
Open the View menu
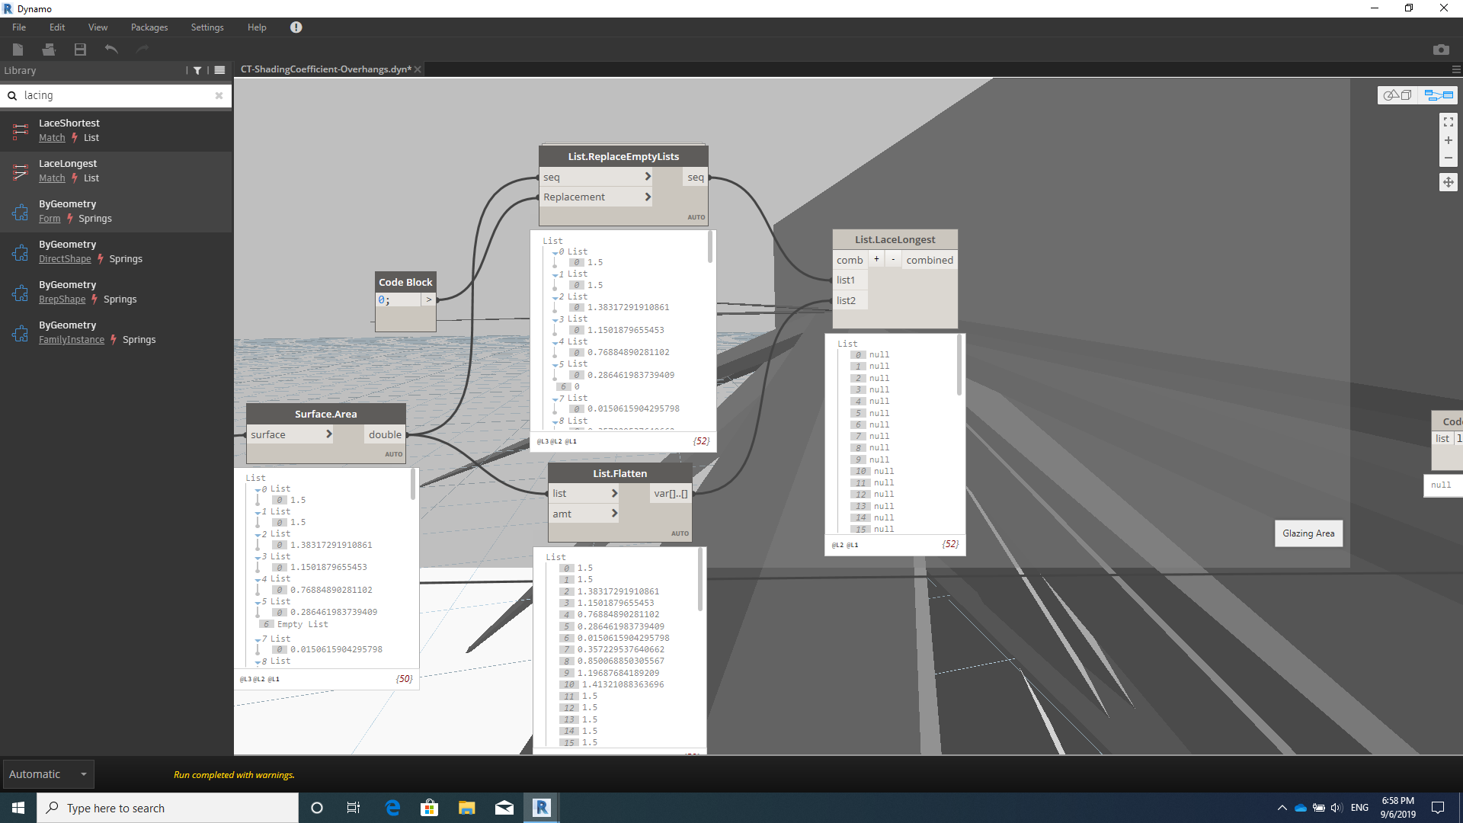pos(98,27)
